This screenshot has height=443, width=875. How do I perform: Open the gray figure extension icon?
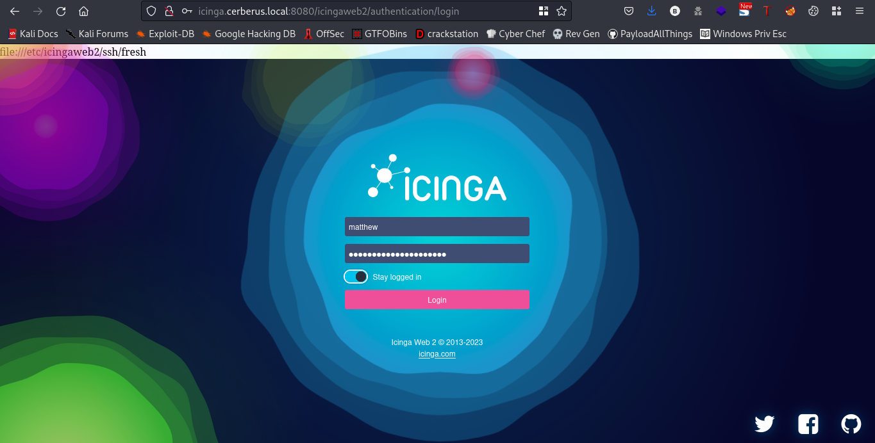coord(698,11)
